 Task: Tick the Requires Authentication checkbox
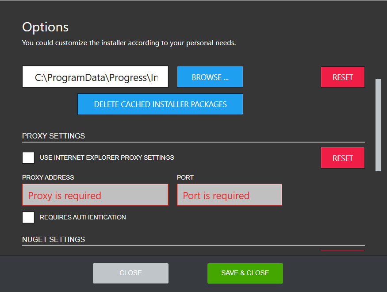click(x=28, y=217)
